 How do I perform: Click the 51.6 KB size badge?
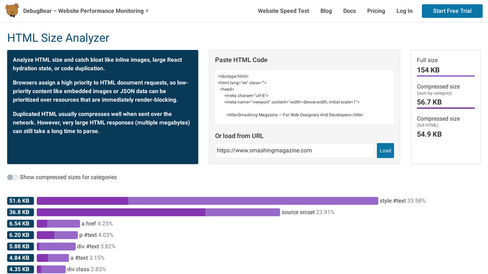tap(20, 201)
